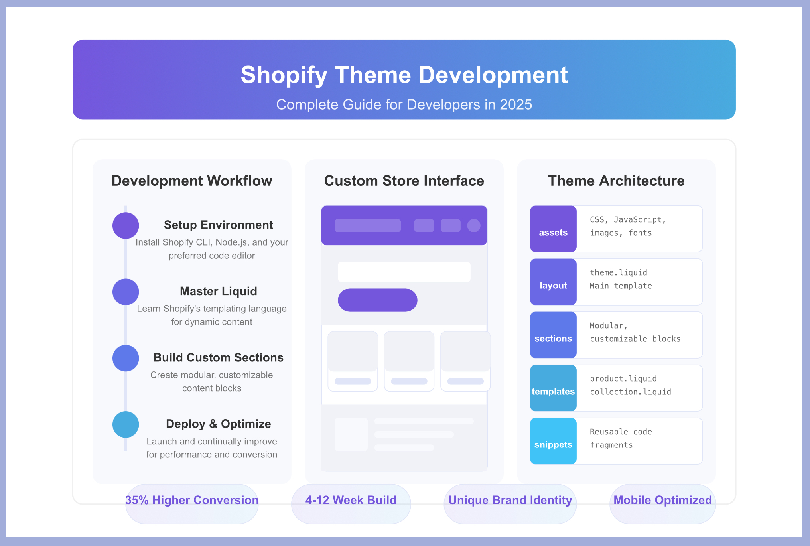Screen dimensions: 810x546
Task: Click the footer image placeholder in mockup
Action: (x=351, y=434)
